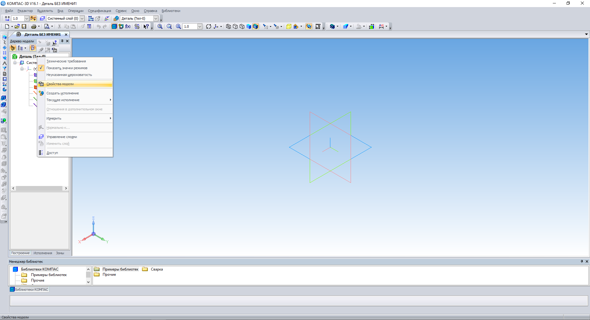
Task: Click the What's this help cursor icon
Action: click(x=146, y=26)
